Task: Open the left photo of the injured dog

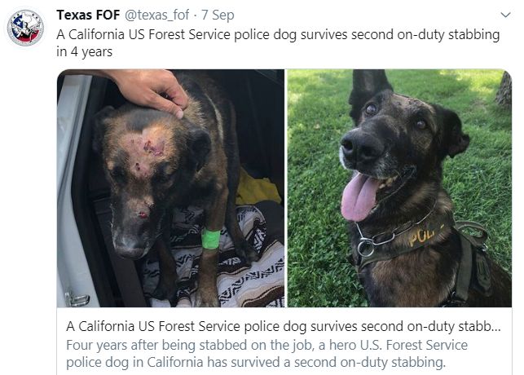Action: pos(170,187)
